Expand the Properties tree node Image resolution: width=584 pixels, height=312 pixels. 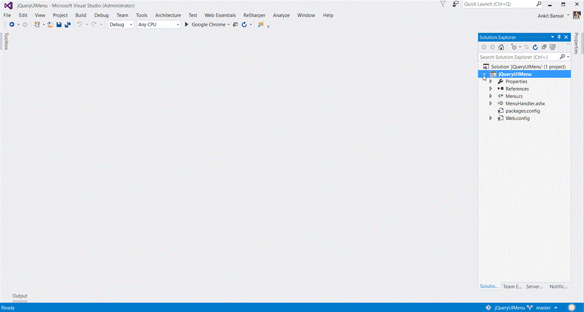point(490,81)
